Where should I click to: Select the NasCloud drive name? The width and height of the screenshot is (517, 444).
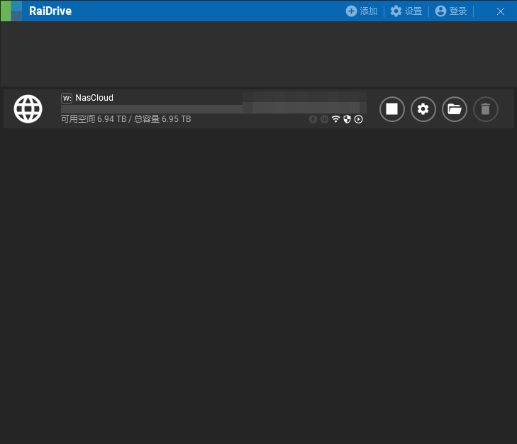point(94,98)
